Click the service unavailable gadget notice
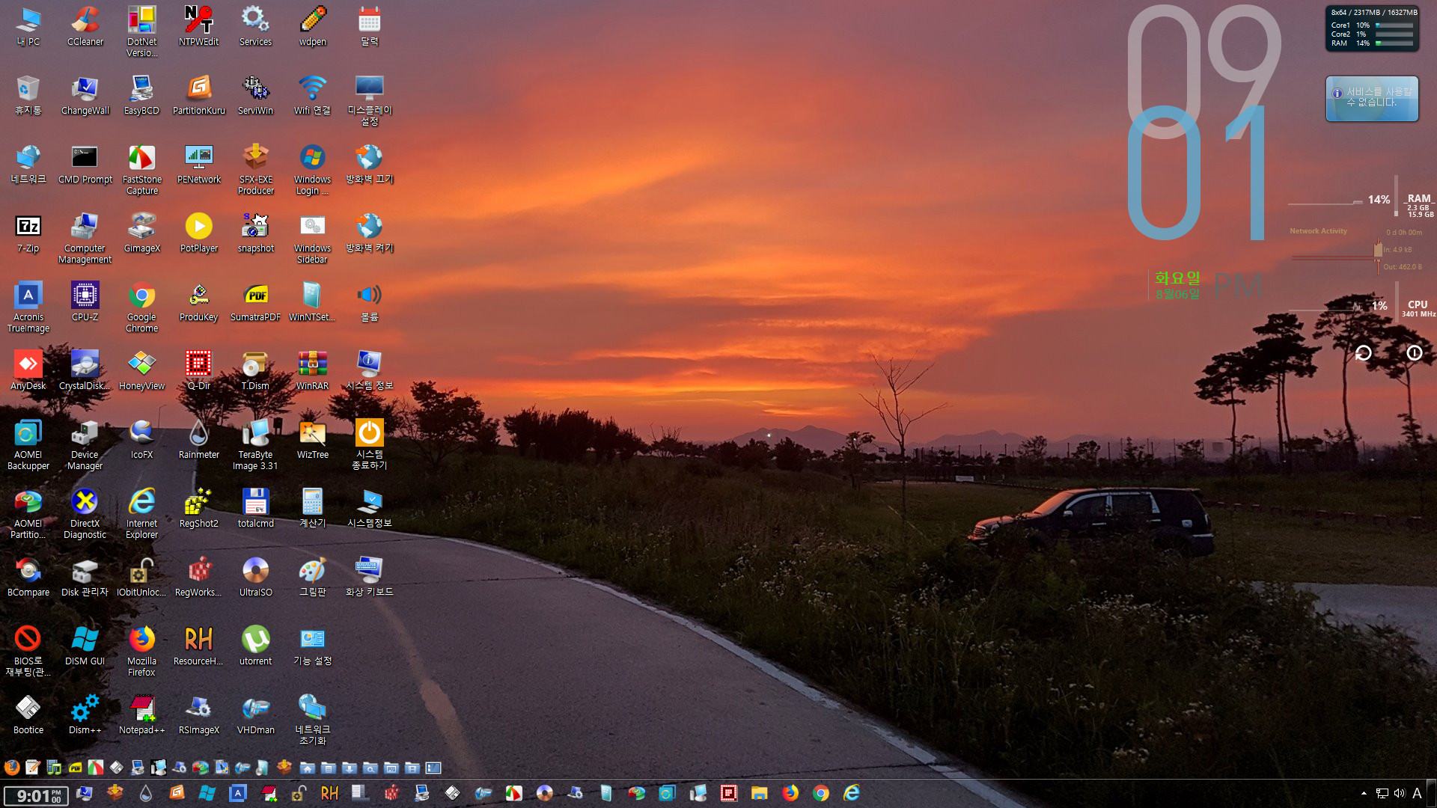The image size is (1437, 808). point(1372,98)
